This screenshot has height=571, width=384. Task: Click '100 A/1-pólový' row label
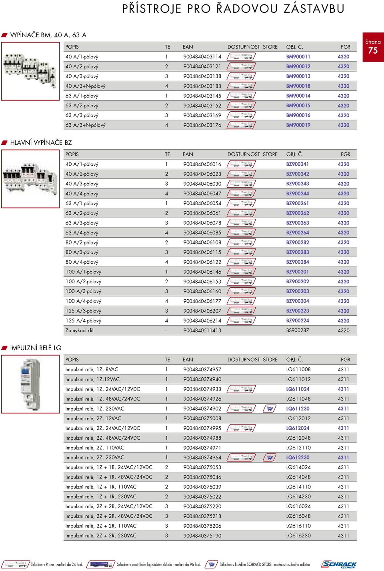83,272
